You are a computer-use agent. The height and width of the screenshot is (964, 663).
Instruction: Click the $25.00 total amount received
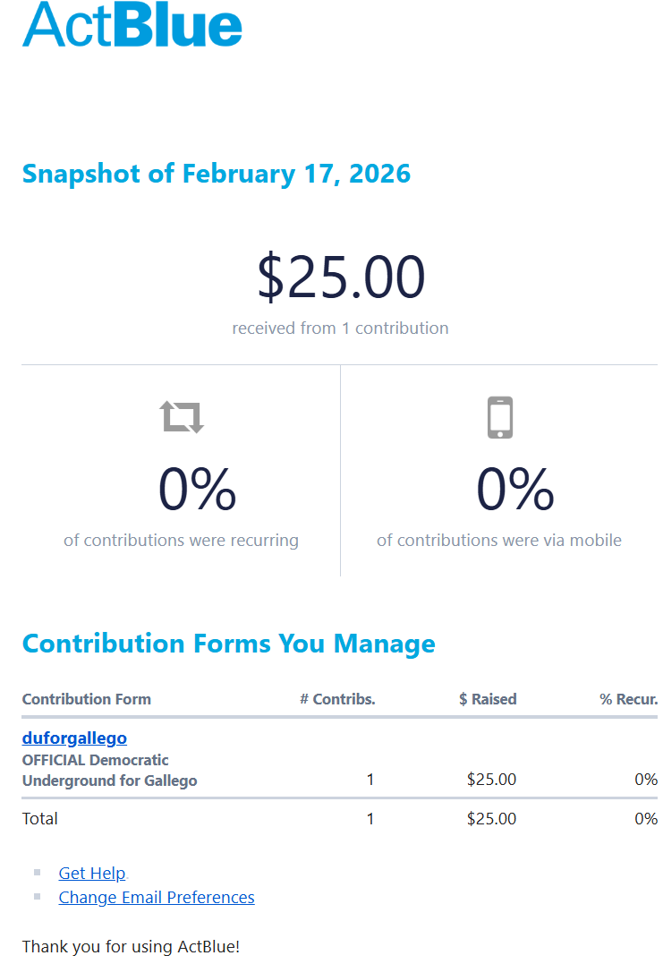pyautogui.click(x=341, y=277)
